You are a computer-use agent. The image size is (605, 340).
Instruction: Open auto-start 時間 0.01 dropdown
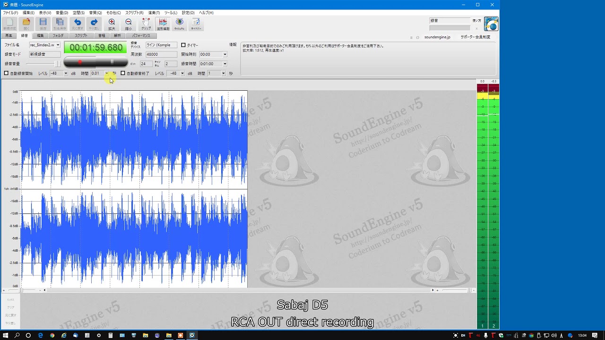(107, 73)
